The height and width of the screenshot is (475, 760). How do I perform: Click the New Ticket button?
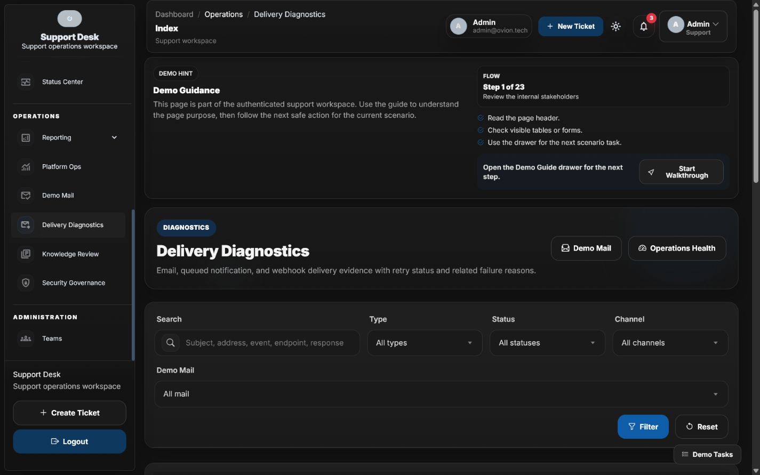(571, 26)
